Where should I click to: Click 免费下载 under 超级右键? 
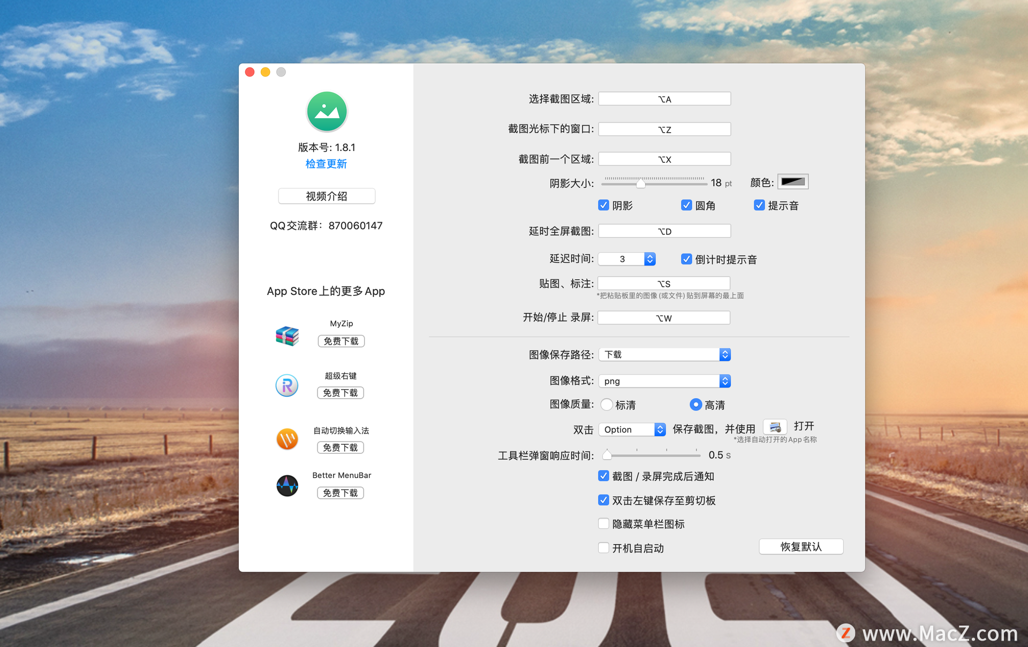[x=341, y=393]
